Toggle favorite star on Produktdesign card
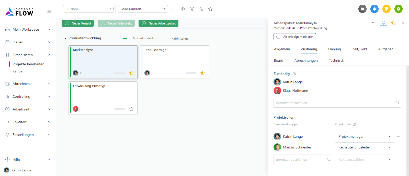Screen dimensions: 409x176 [203, 73]
